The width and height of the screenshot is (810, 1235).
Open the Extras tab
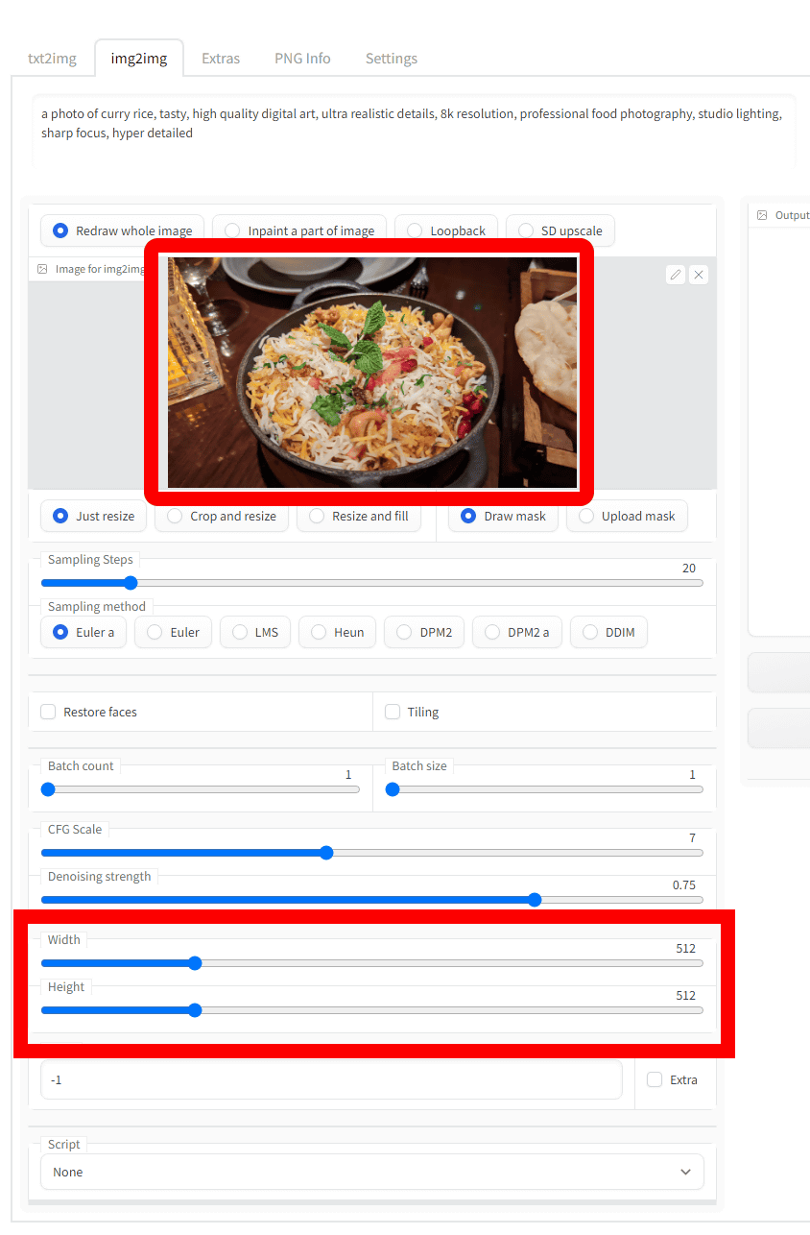coord(221,59)
